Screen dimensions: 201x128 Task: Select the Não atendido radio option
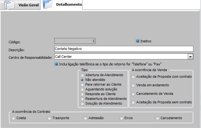coord(82,80)
